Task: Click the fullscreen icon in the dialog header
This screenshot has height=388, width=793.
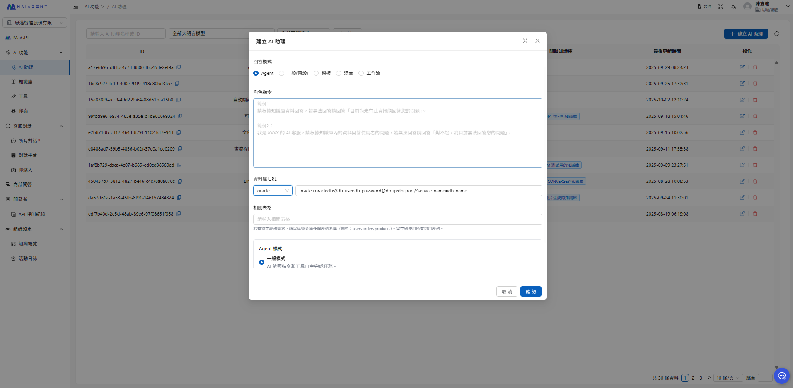Action: click(x=525, y=41)
